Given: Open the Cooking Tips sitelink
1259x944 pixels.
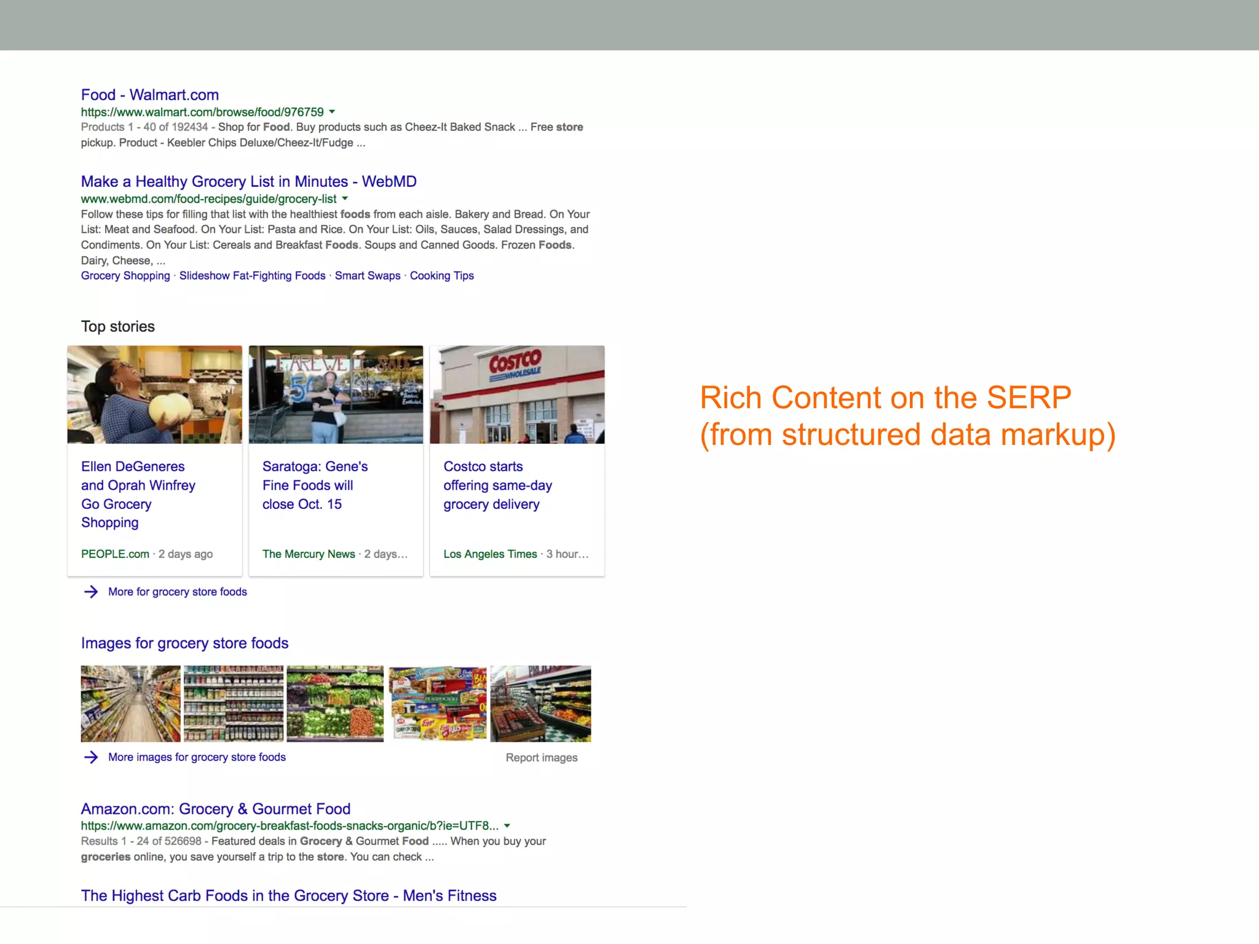Looking at the screenshot, I should click(441, 276).
